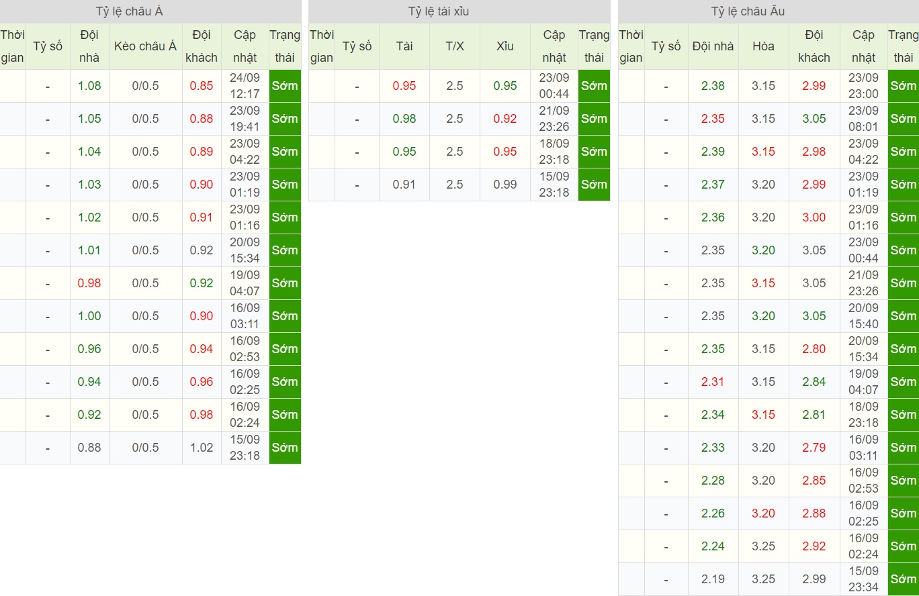The height and width of the screenshot is (596, 919).
Task: Select the 15/09 23:34 update time
Action: [863, 579]
